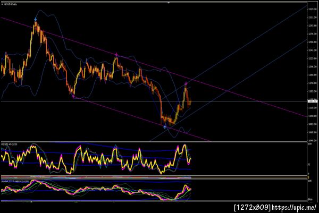
Task: Click the Stochastic indicator label in the bottom pane
Action: point(15,181)
